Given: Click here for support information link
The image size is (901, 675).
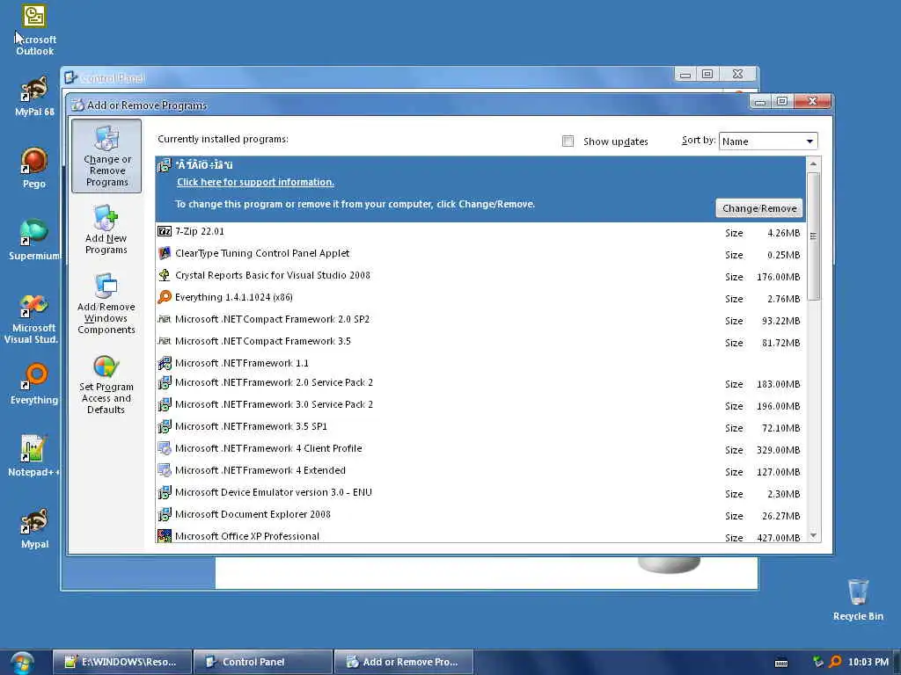Looking at the screenshot, I should (x=255, y=182).
